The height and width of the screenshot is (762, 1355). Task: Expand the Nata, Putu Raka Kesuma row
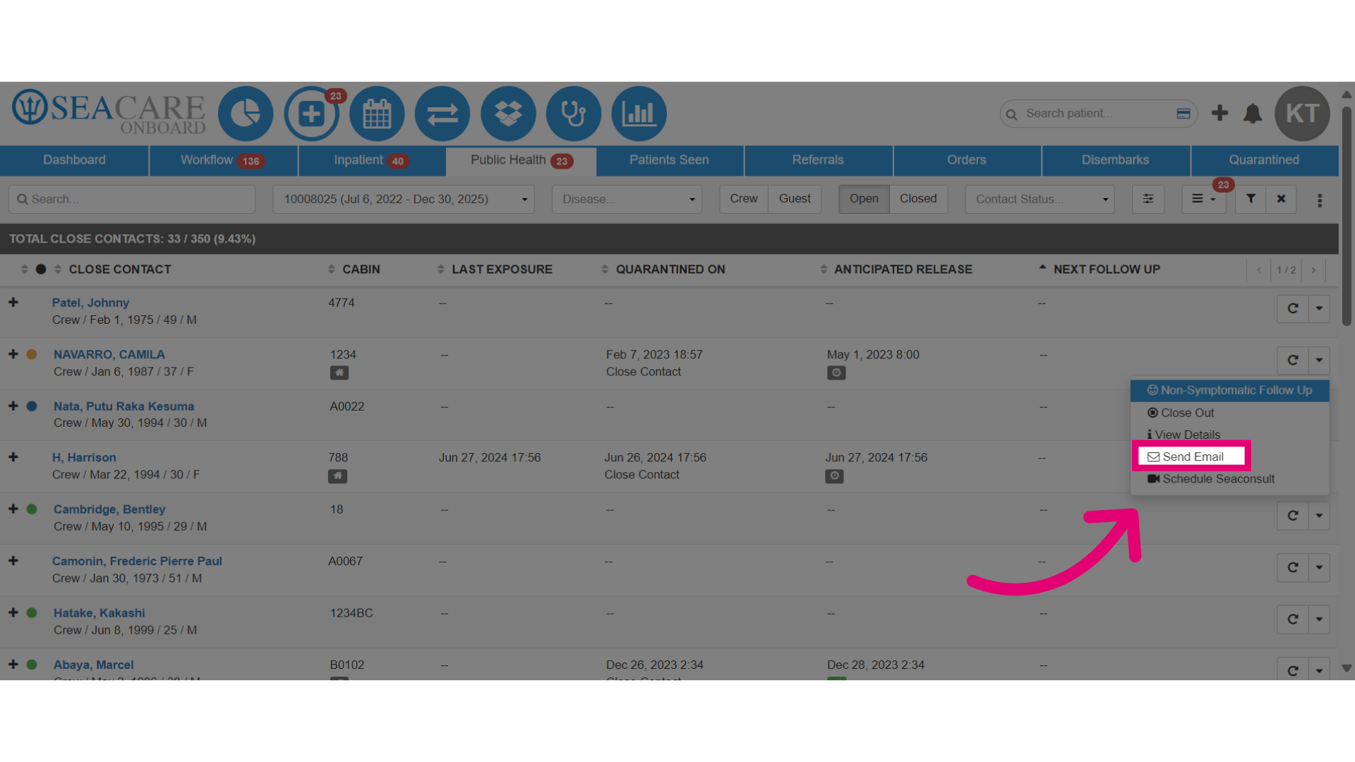coord(13,406)
